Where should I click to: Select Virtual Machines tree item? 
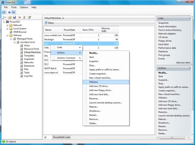[32, 52]
